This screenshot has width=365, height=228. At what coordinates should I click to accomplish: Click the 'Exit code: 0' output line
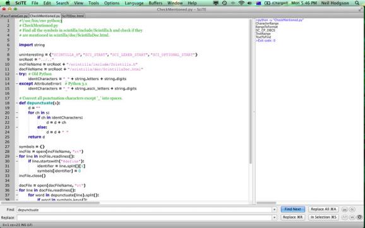click(x=265, y=40)
